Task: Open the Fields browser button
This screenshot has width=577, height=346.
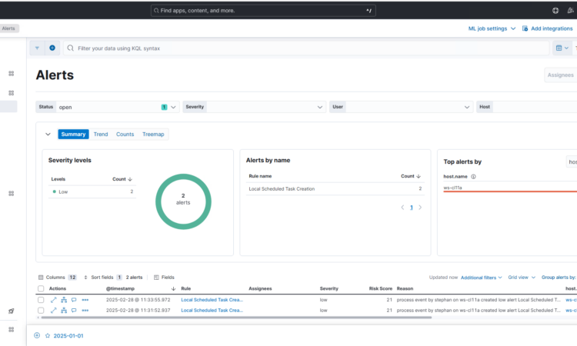Action: [164, 278]
